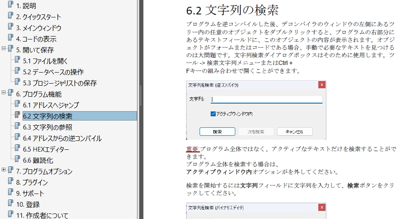Click the 検索 button in the dialog
The height and width of the screenshot is (219, 400).
tap(217, 132)
